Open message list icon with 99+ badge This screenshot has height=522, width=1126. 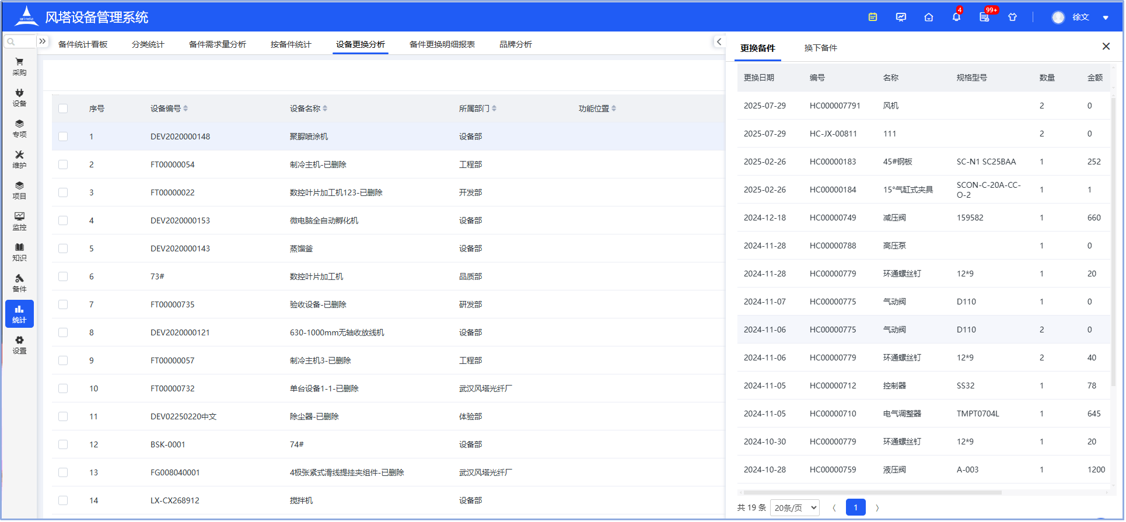click(x=985, y=16)
